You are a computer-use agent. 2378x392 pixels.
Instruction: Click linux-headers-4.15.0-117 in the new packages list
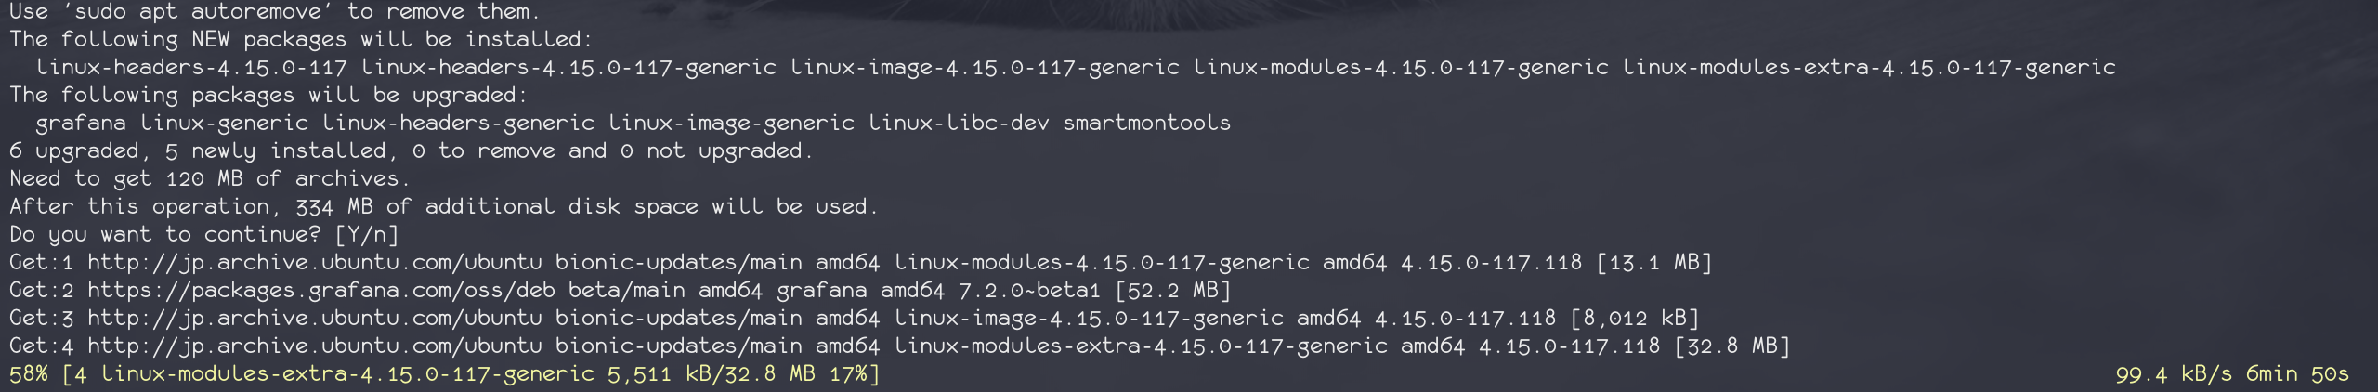(x=191, y=68)
